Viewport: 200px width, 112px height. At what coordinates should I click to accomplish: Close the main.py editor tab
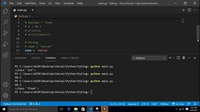(x=32, y=10)
